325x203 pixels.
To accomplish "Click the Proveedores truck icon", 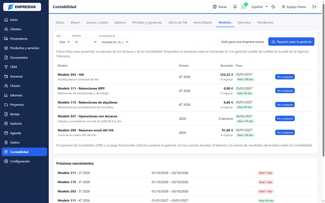I will coord(6,39).
